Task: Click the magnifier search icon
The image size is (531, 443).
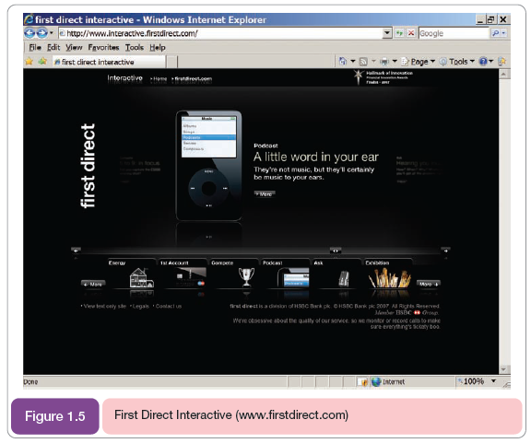Action: [x=495, y=33]
